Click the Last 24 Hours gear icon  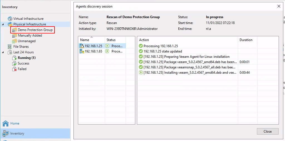(x=10, y=52)
